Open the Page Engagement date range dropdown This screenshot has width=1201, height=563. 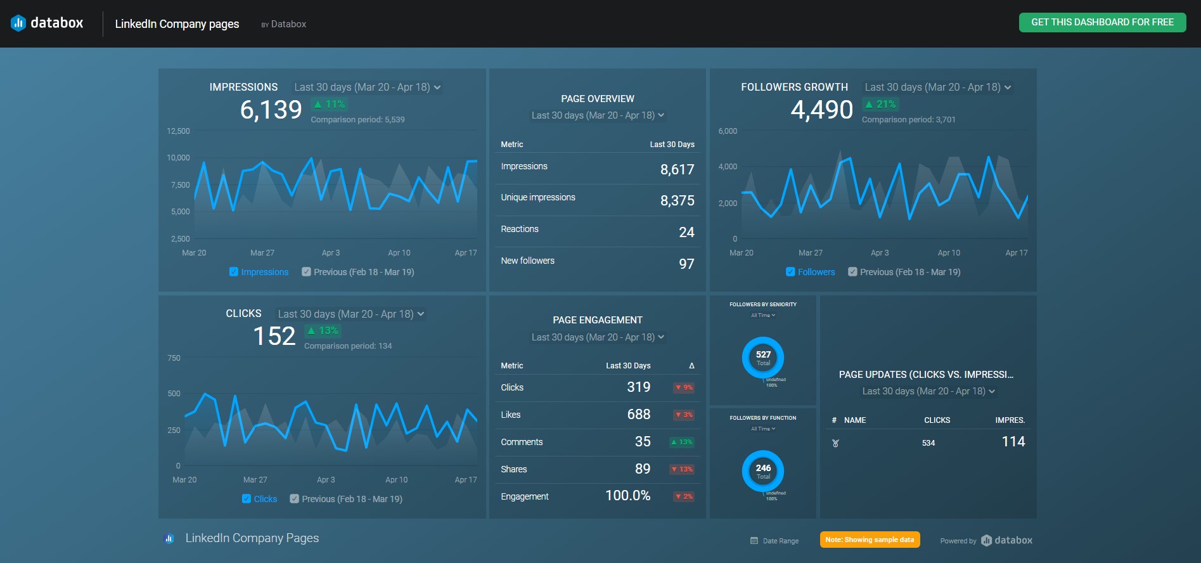598,337
